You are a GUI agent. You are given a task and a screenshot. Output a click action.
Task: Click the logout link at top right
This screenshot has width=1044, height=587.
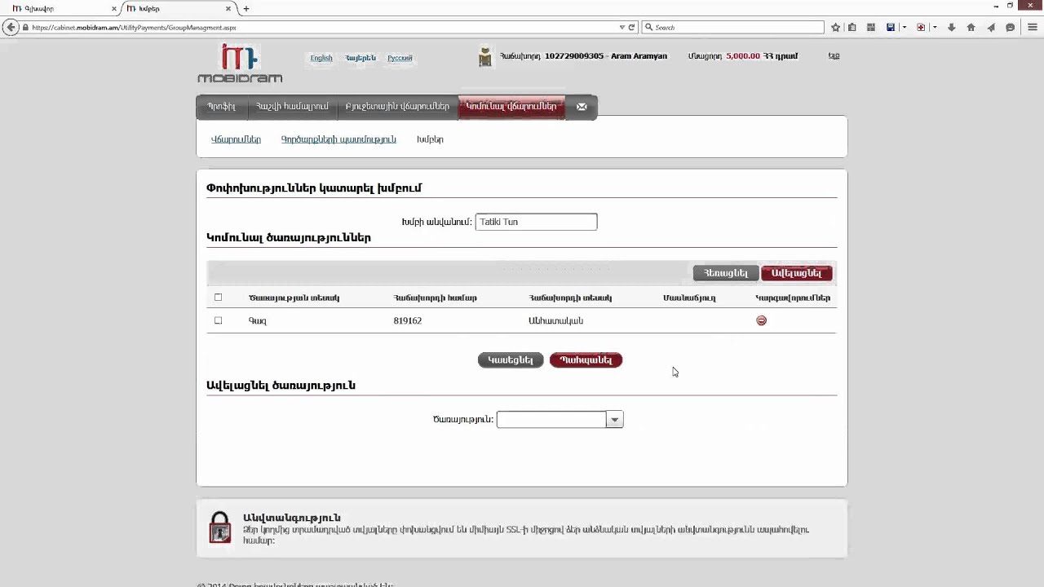834,56
